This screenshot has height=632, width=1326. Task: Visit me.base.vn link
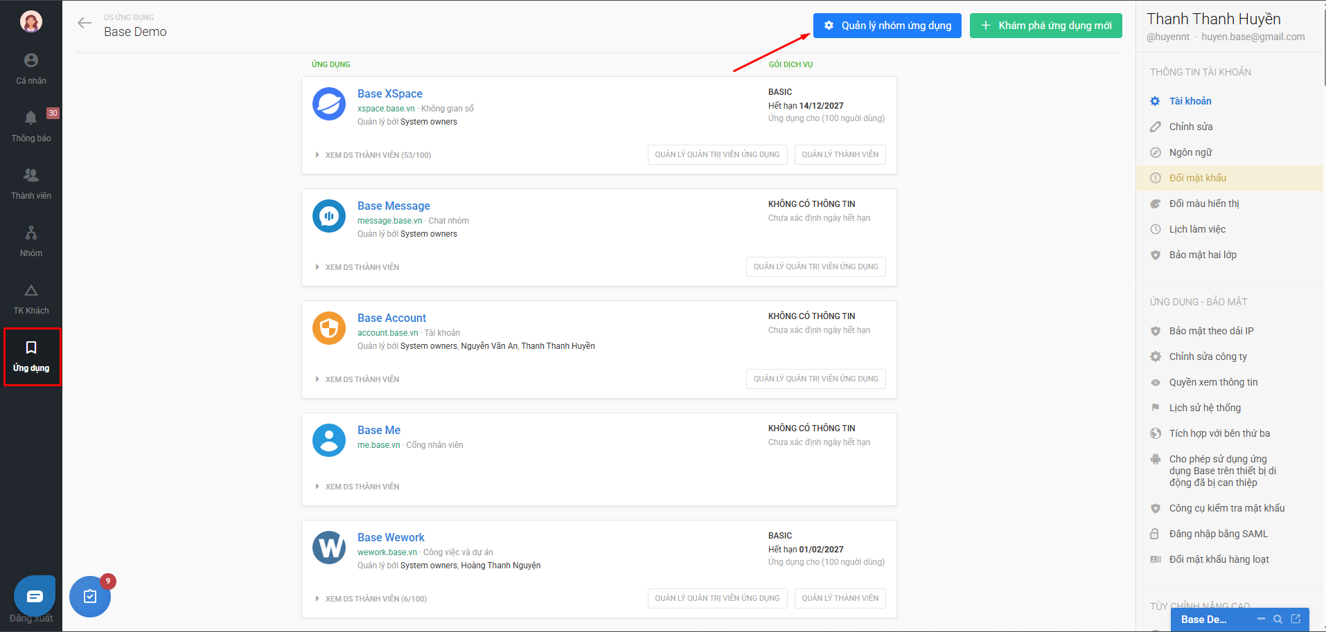[378, 445]
